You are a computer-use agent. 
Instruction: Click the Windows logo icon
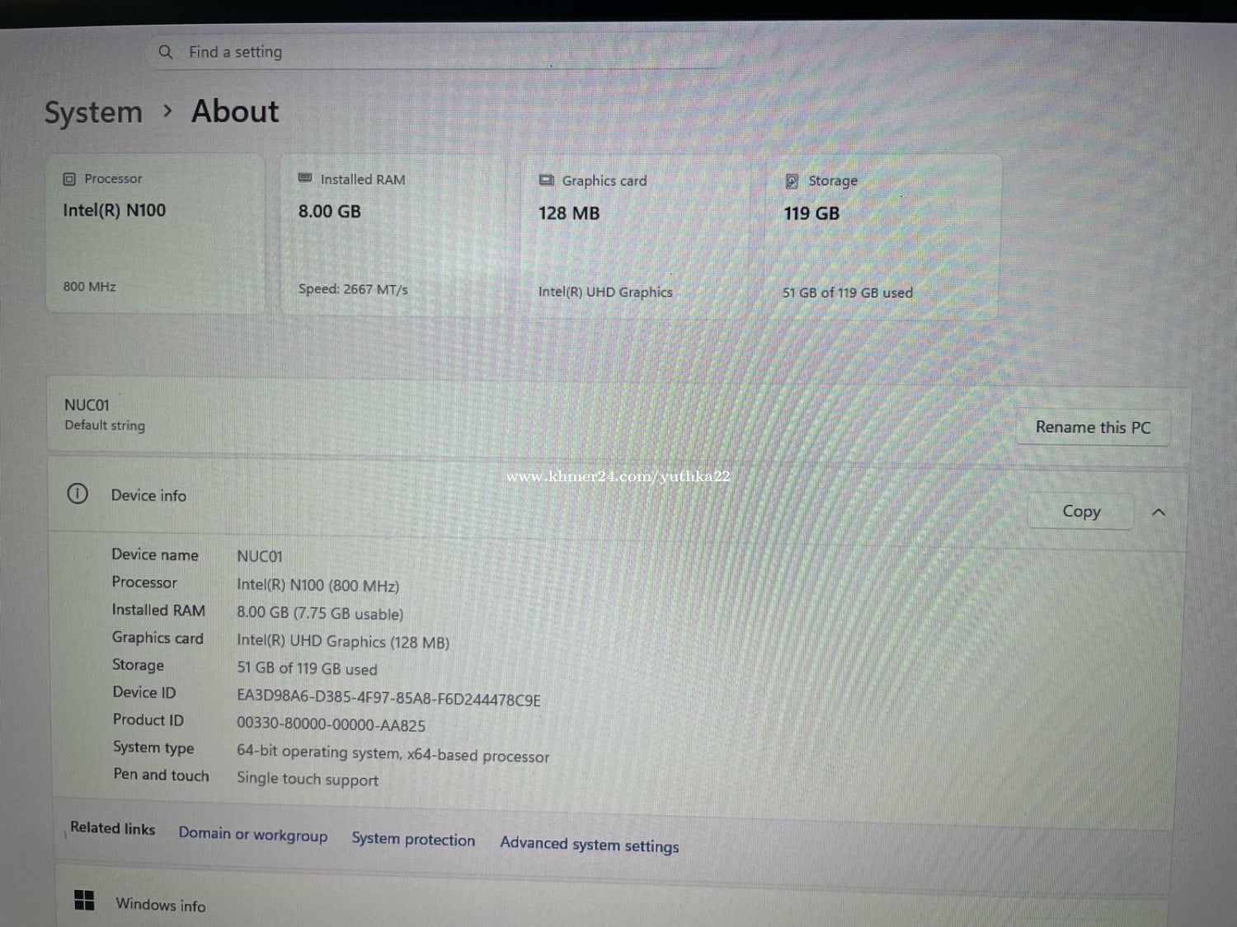84,900
